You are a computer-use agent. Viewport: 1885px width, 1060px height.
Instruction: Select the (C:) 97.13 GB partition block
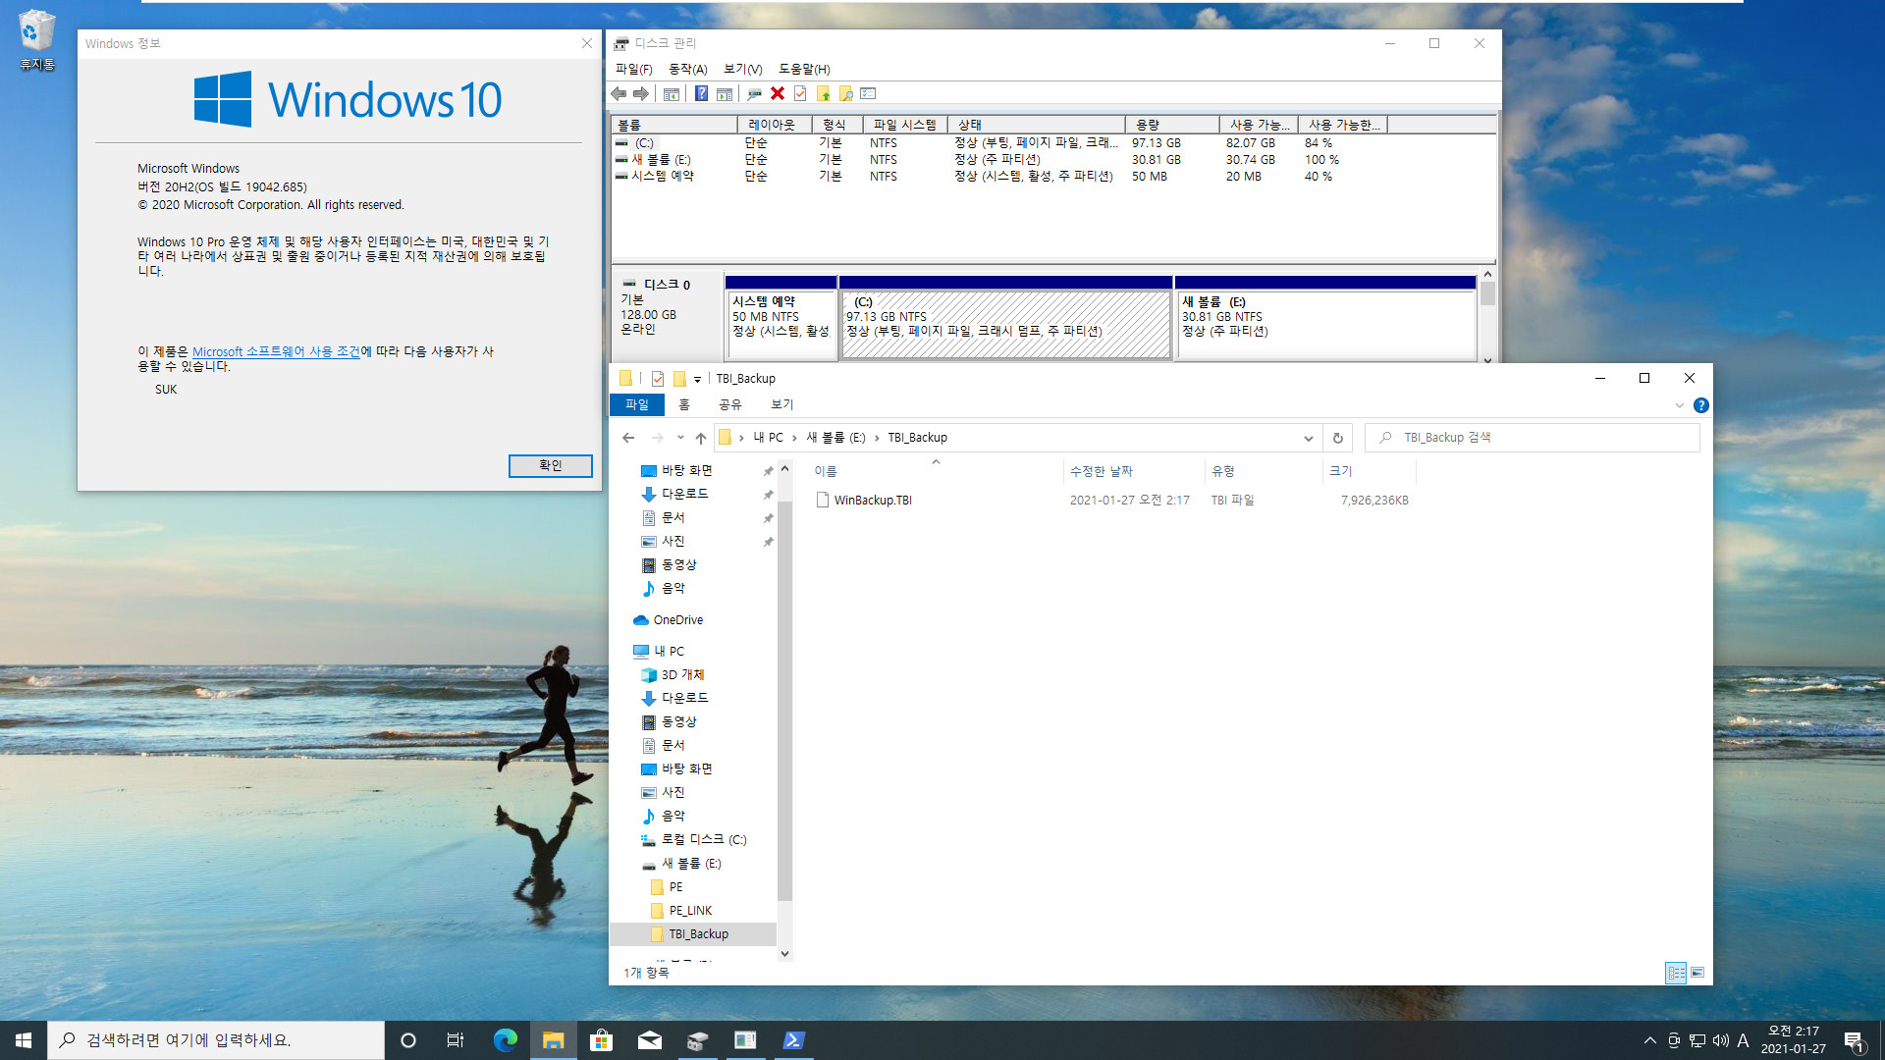1005,317
